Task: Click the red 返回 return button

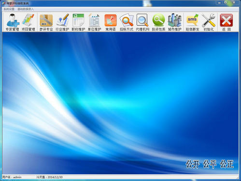Action: (227, 22)
